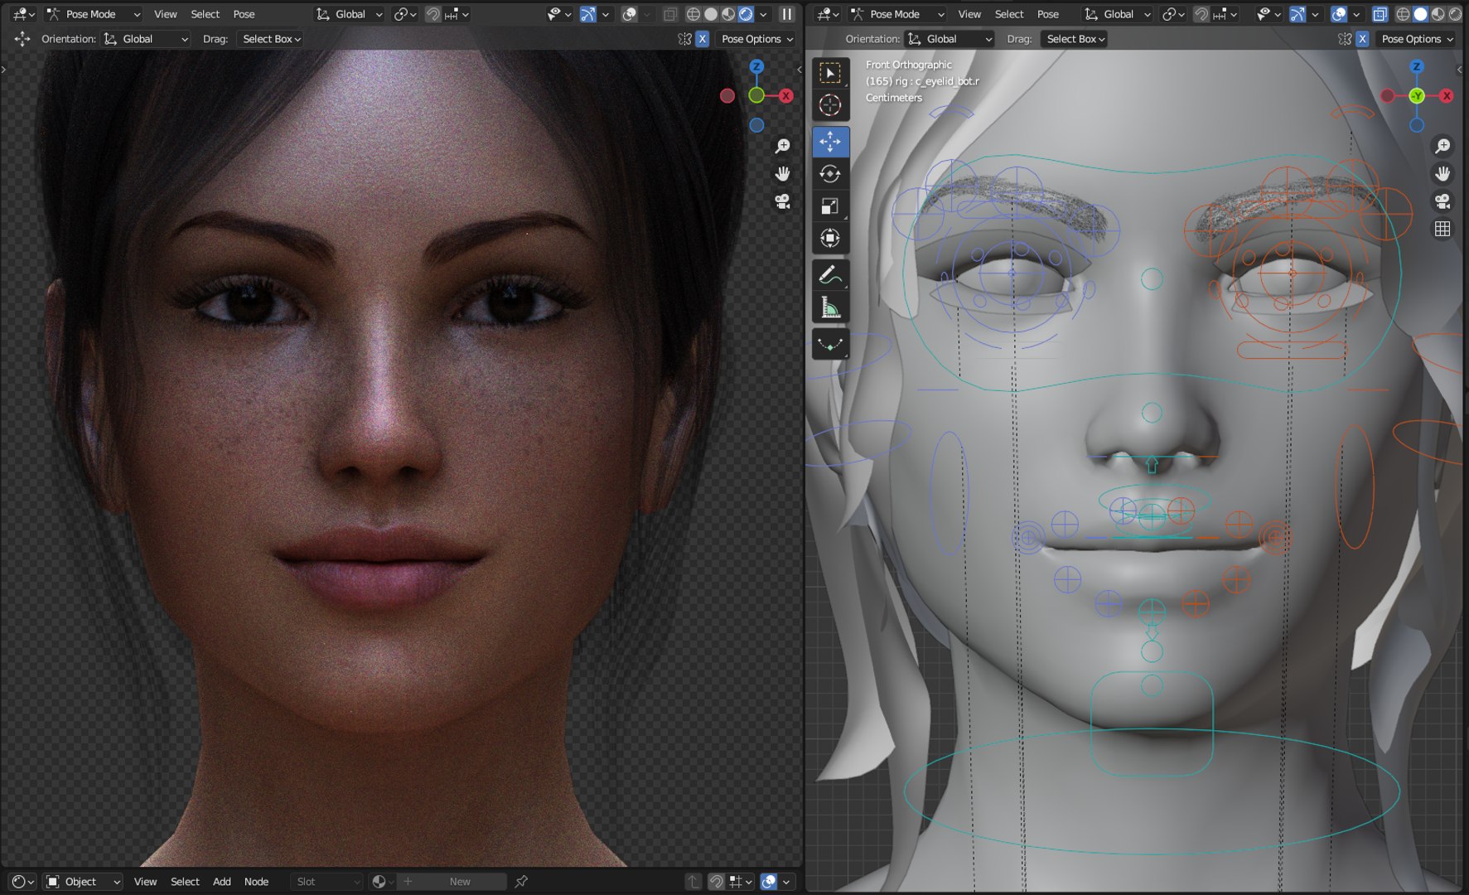
Task: Switch orthographic/perspective grid icon in right viewport
Action: point(1442,229)
